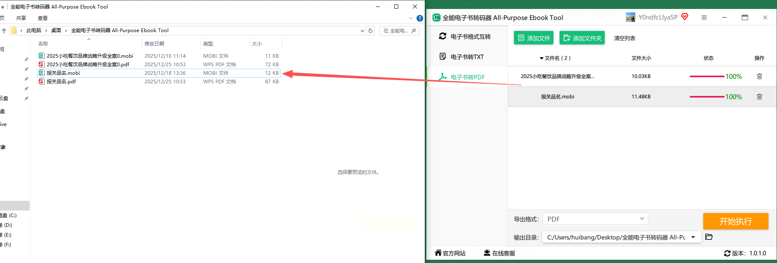The image size is (777, 263).
Task: Expand the 输出目录 path dropdown arrow
Action: tap(693, 237)
